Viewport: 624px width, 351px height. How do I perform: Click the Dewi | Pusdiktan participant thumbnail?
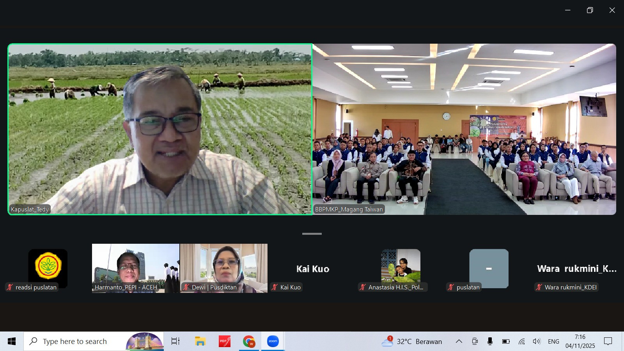(x=223, y=268)
